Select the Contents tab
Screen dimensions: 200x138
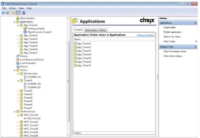click(78, 30)
